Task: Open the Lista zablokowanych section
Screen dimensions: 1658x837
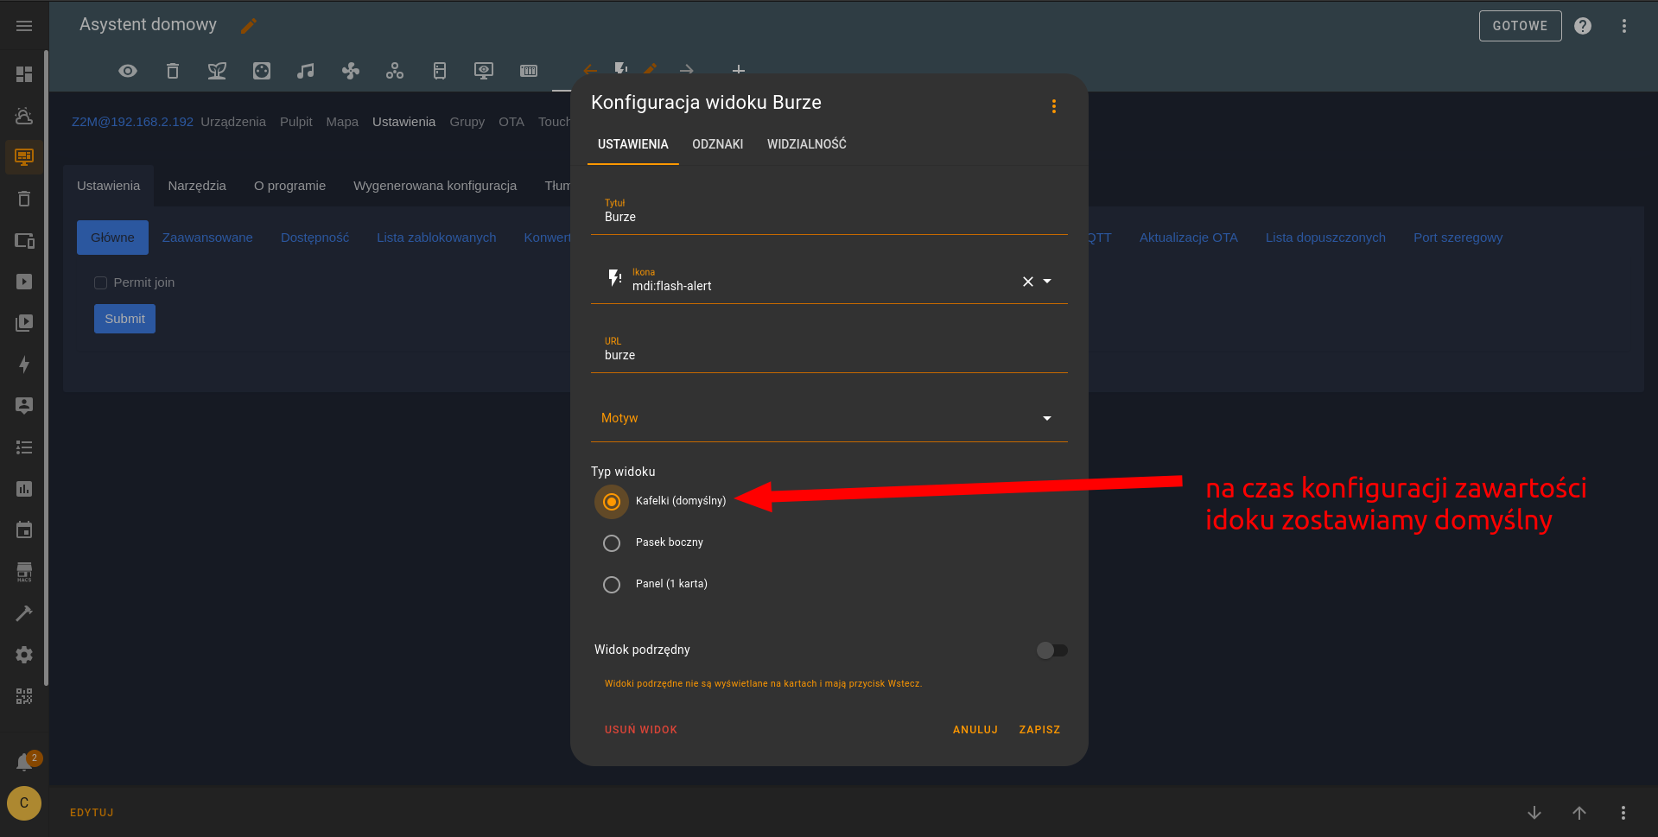Action: tap(436, 238)
